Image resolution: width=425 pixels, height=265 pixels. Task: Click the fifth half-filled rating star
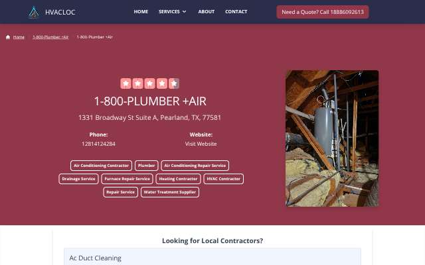tap(174, 83)
